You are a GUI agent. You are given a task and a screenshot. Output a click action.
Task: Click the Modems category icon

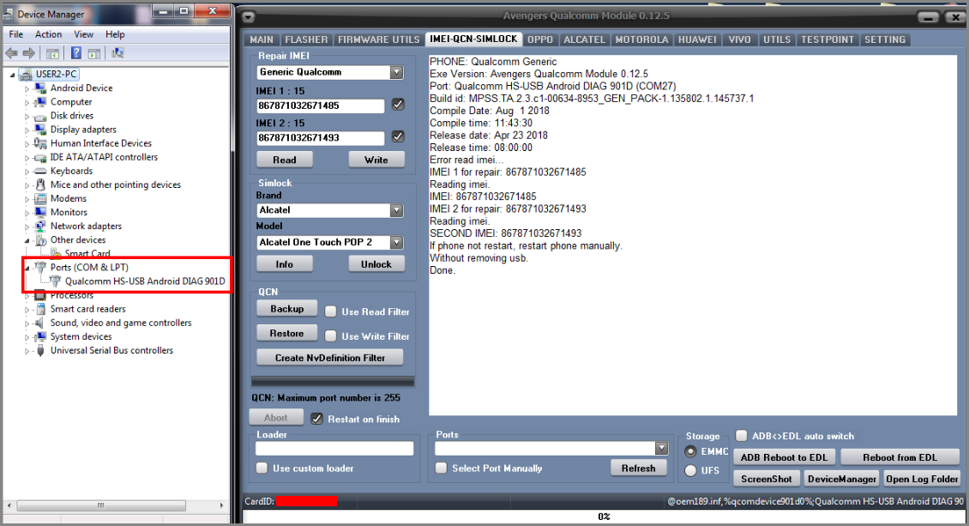click(x=40, y=198)
